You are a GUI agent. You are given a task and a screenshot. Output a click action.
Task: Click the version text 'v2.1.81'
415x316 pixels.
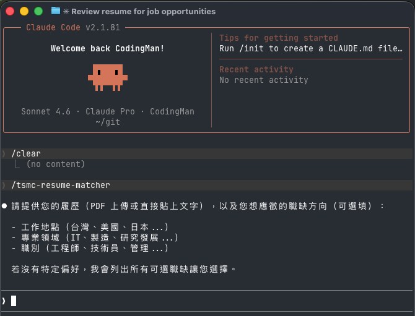pyautogui.click(x=103, y=27)
